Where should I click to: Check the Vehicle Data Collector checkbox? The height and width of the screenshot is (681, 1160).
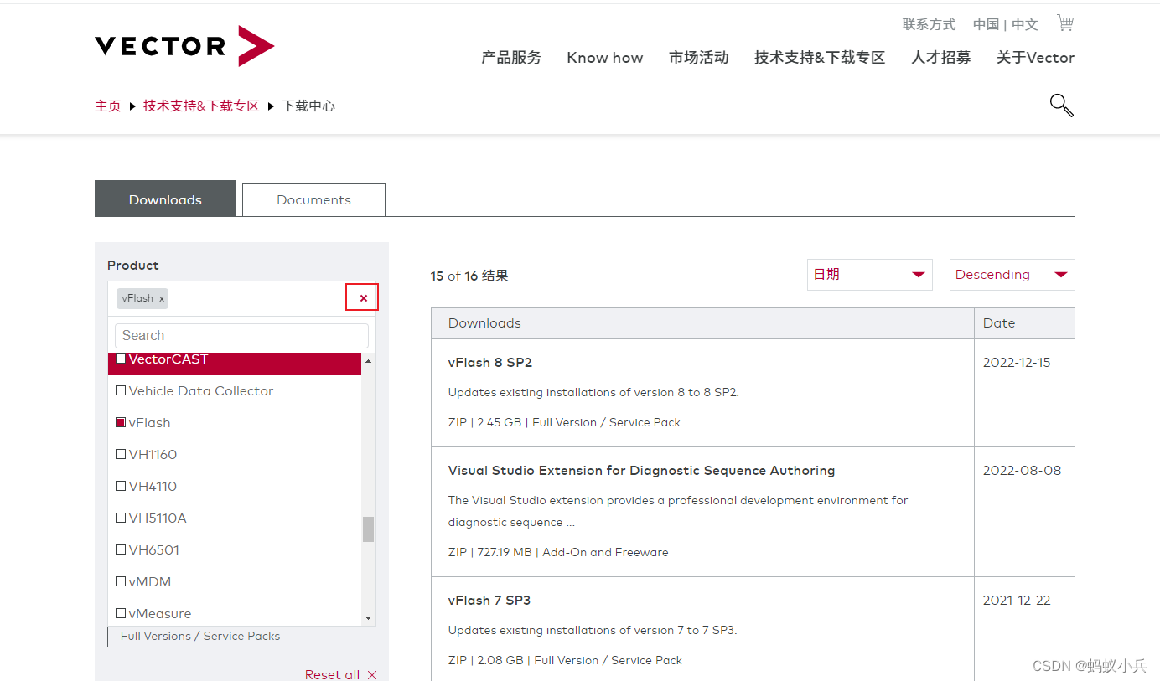point(121,390)
